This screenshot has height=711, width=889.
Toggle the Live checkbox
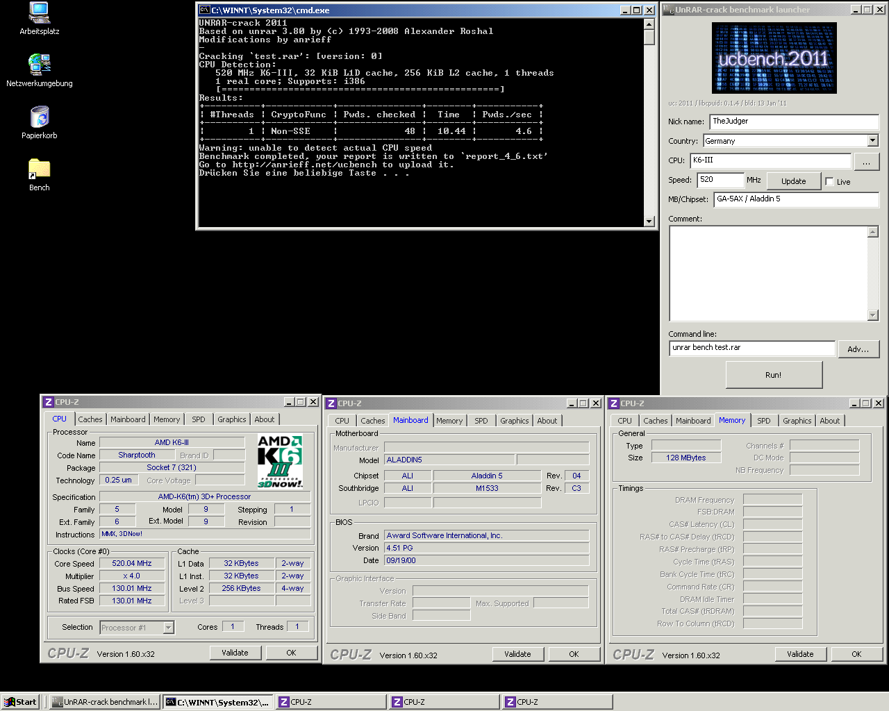point(829,182)
